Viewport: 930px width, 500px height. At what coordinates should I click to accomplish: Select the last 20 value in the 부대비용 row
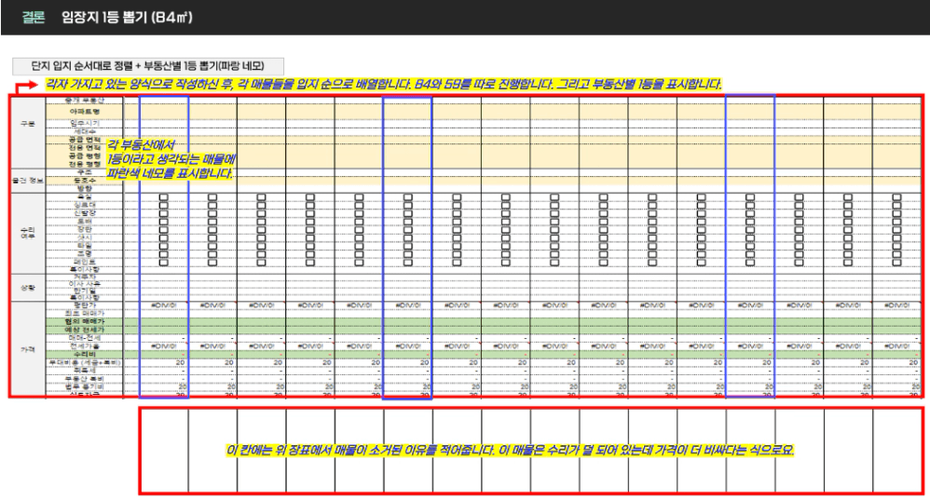click(x=913, y=362)
